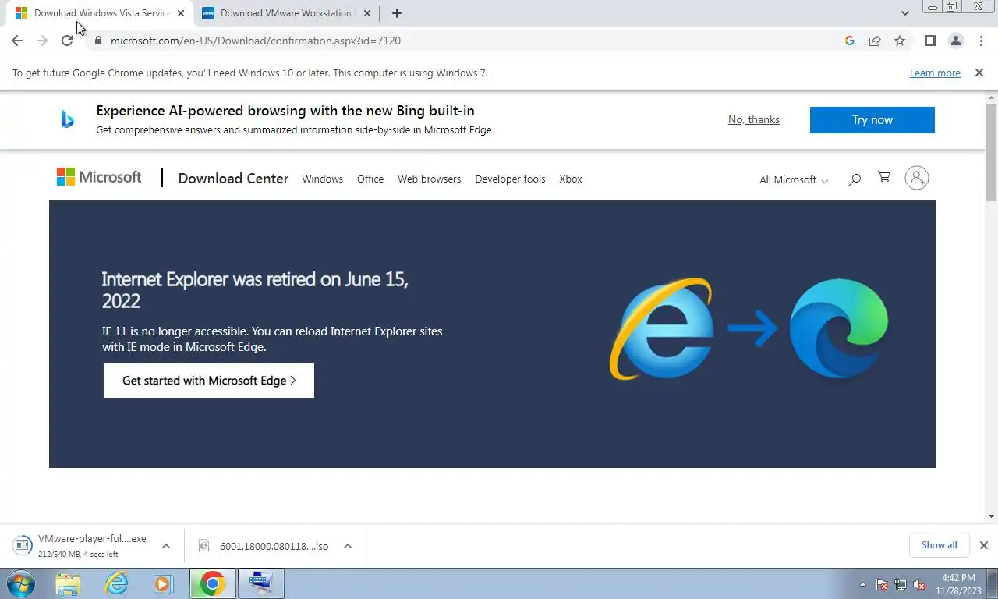Open the Office menu item
Viewport: 998px width, 599px height.
pyautogui.click(x=370, y=179)
